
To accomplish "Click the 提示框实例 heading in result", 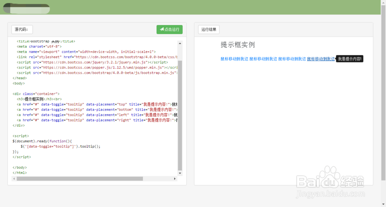I will coord(237,45).
